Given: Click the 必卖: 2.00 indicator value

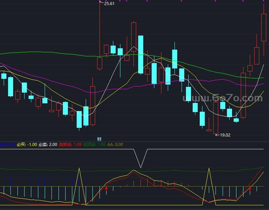Looking at the screenshot, I should 48,145.
